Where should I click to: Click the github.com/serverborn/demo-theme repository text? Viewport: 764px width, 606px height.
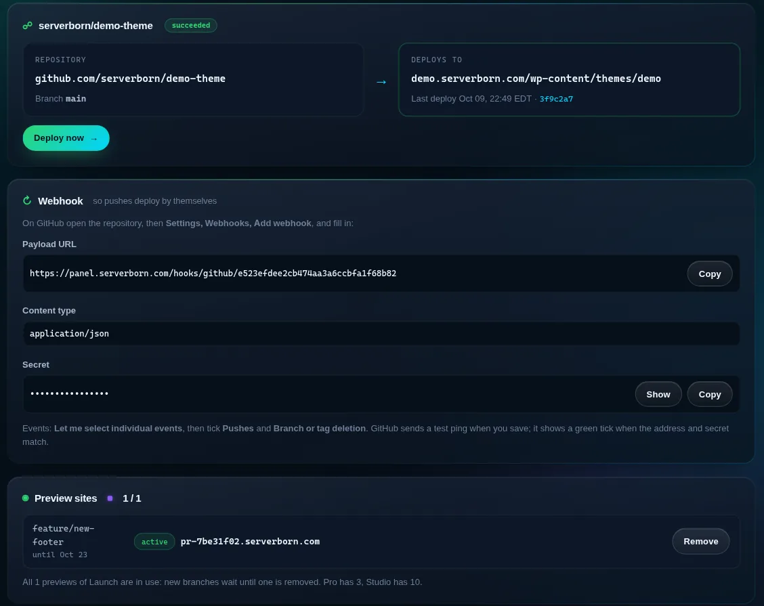click(x=130, y=79)
